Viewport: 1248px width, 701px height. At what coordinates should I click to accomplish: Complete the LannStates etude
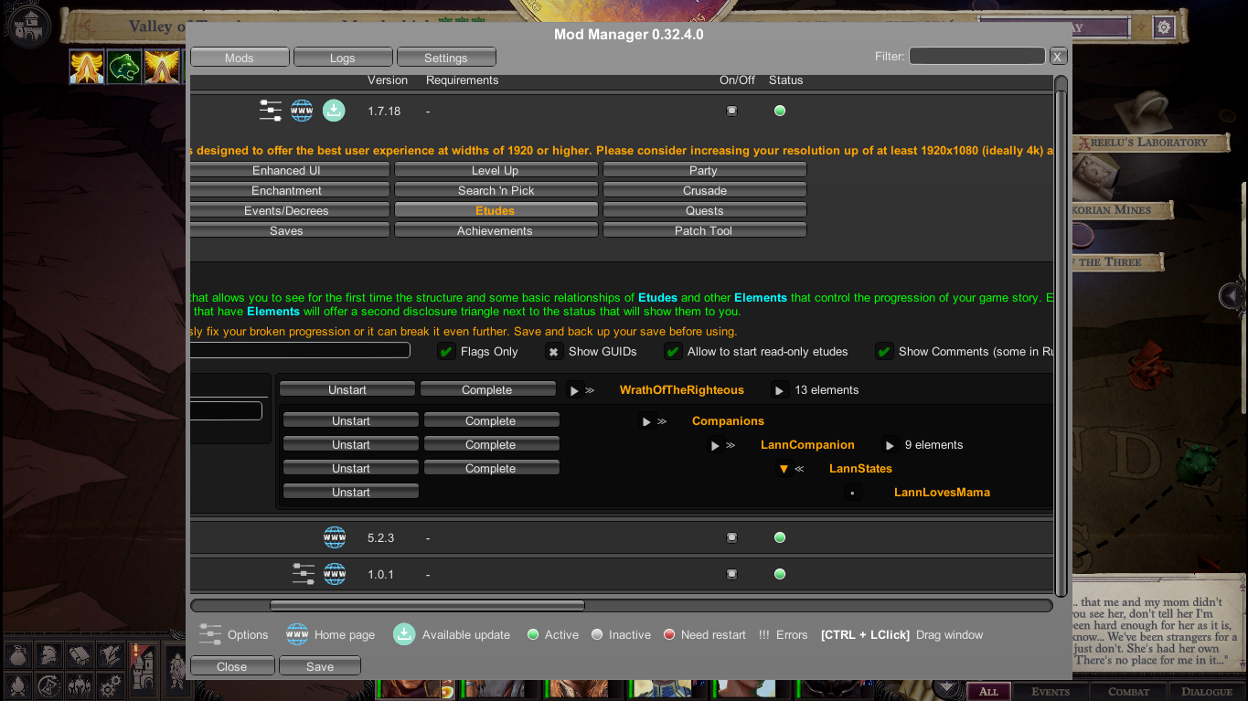click(x=491, y=468)
